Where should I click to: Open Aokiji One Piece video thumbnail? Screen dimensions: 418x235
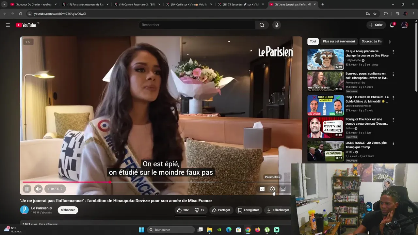click(x=326, y=59)
